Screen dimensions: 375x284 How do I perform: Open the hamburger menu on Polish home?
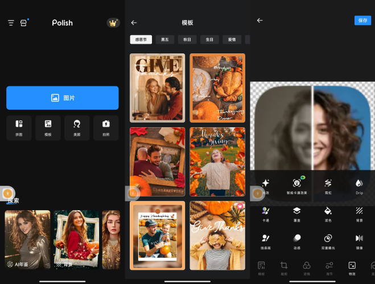coord(11,23)
